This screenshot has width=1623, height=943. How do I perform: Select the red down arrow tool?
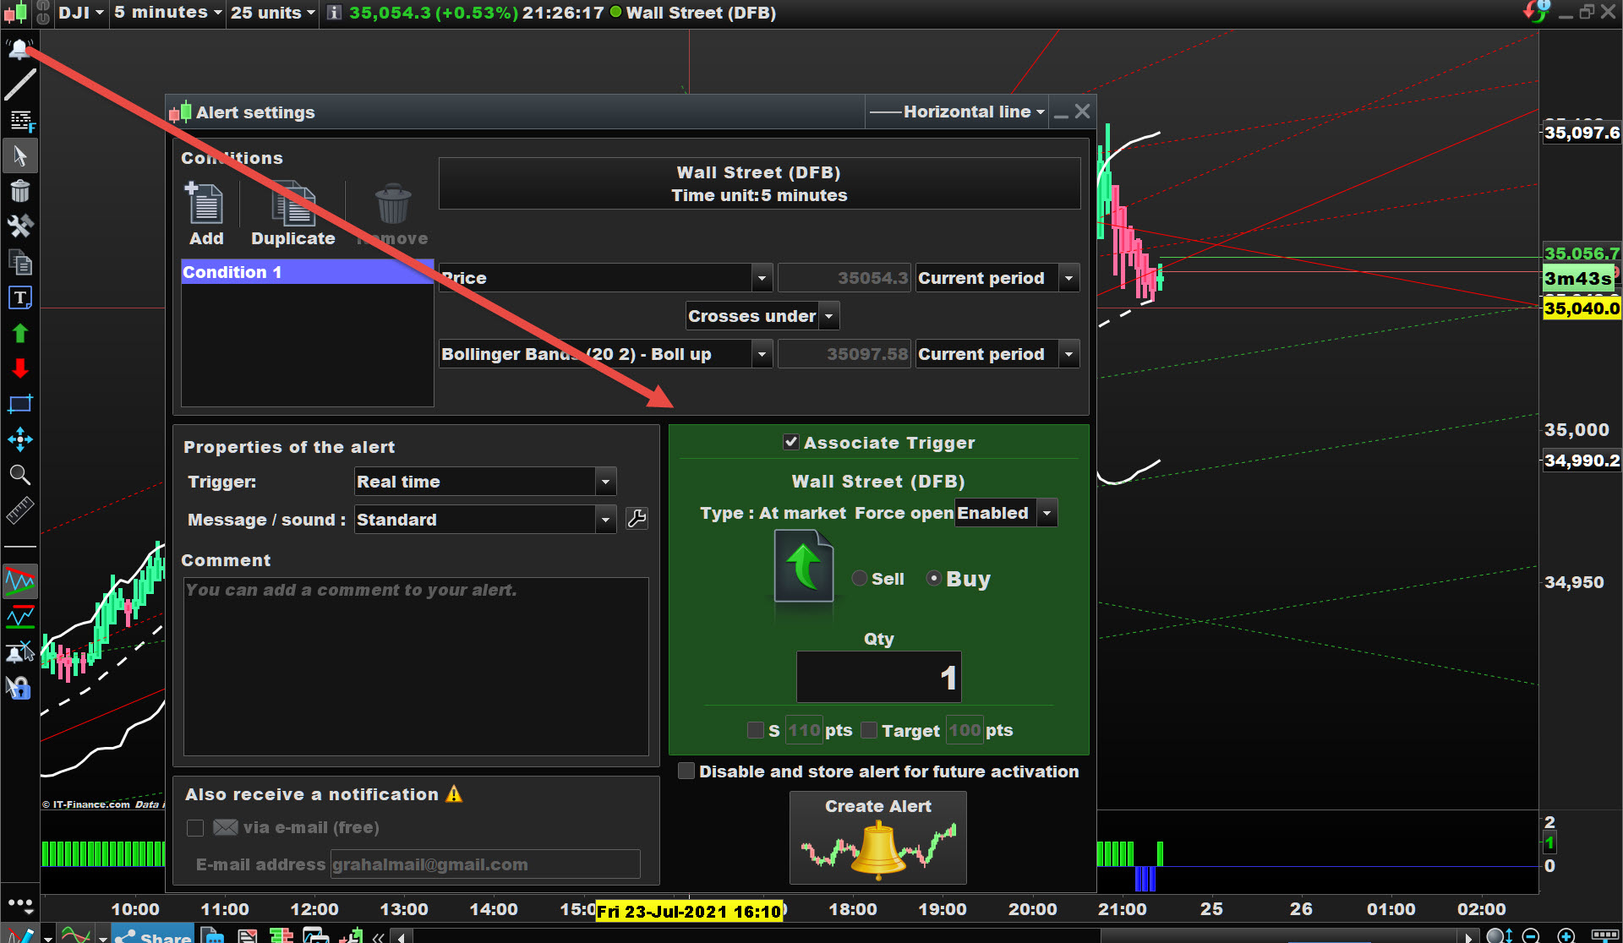pos(20,368)
